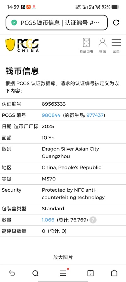The width and height of the screenshot is (126, 282).
Task: Reload the page with refresh icon
Action: point(116,23)
